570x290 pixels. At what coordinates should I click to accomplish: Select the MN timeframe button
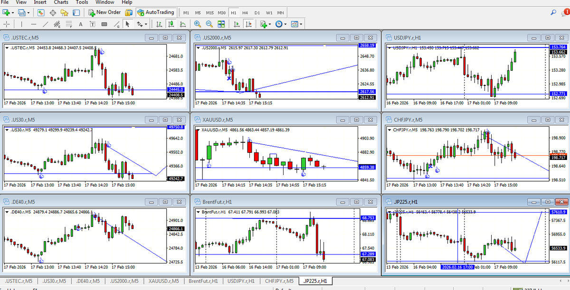coord(281,12)
